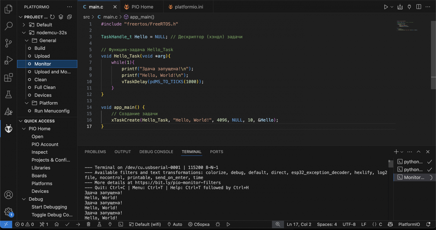The height and width of the screenshot is (230, 436).
Task: Expand the Default environment folder
Action: click(24, 25)
